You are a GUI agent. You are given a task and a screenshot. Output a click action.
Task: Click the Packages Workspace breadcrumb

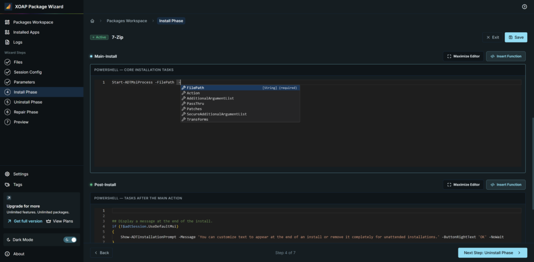tap(127, 21)
